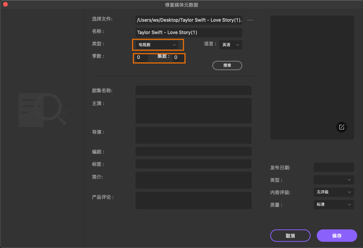Click the red close dot on the dialog
This screenshot has height=248, width=363.
tap(5, 5)
